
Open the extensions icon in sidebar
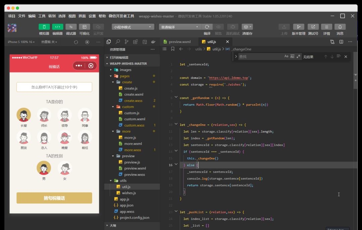point(135,42)
